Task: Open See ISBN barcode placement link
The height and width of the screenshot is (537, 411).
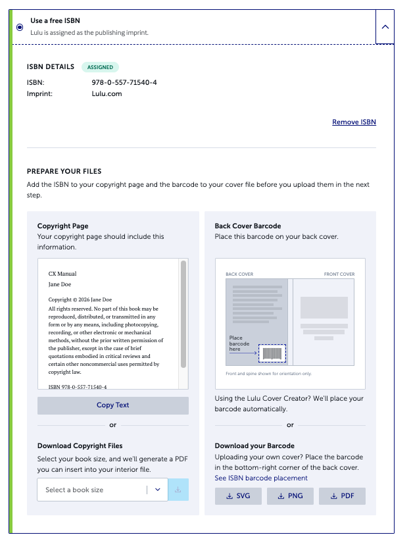Action: [x=261, y=478]
